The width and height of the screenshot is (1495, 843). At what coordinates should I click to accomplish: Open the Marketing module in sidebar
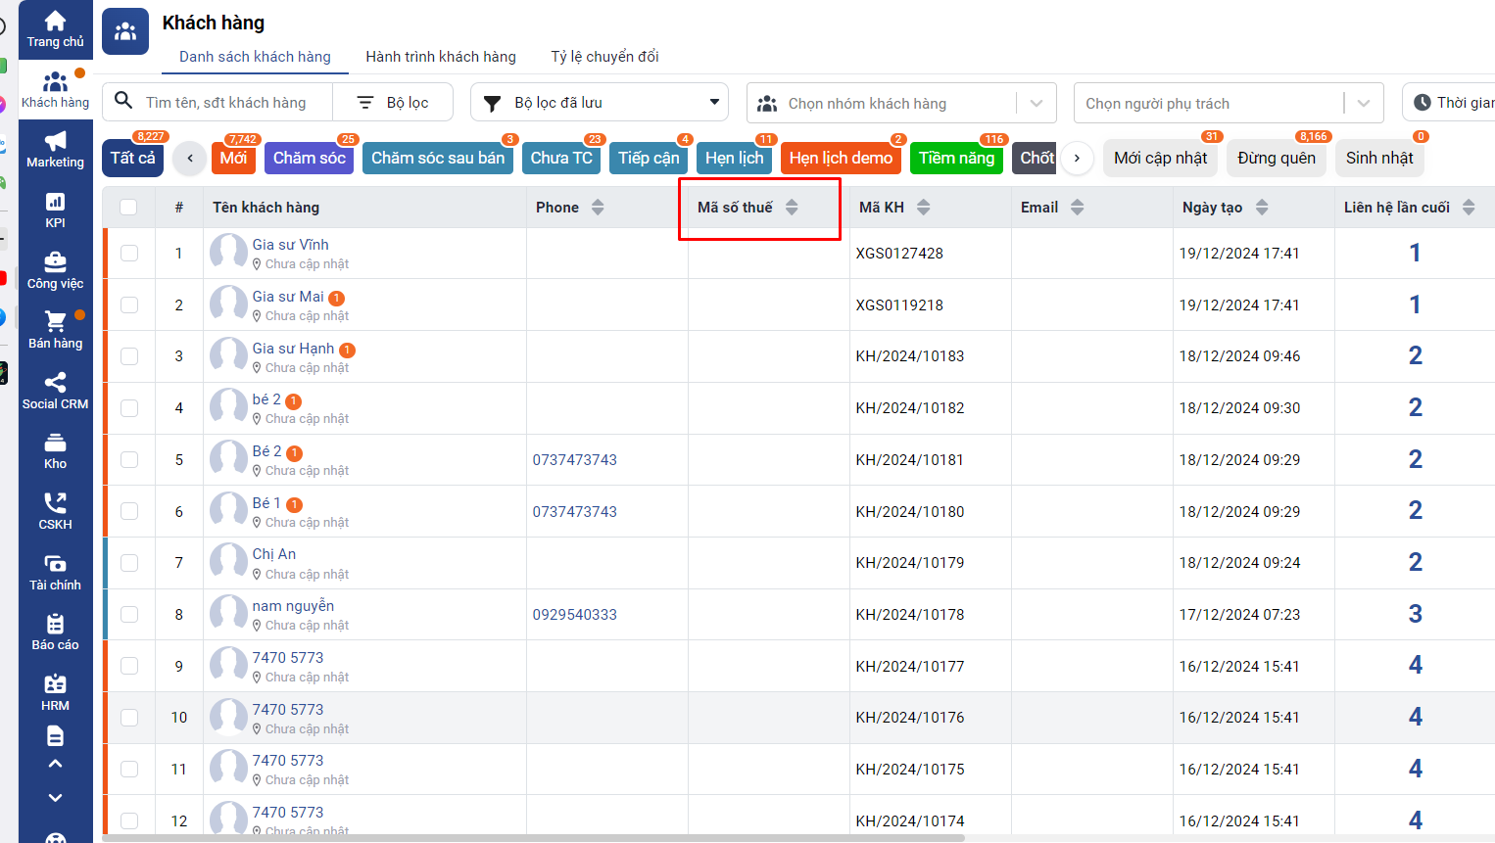click(x=55, y=149)
